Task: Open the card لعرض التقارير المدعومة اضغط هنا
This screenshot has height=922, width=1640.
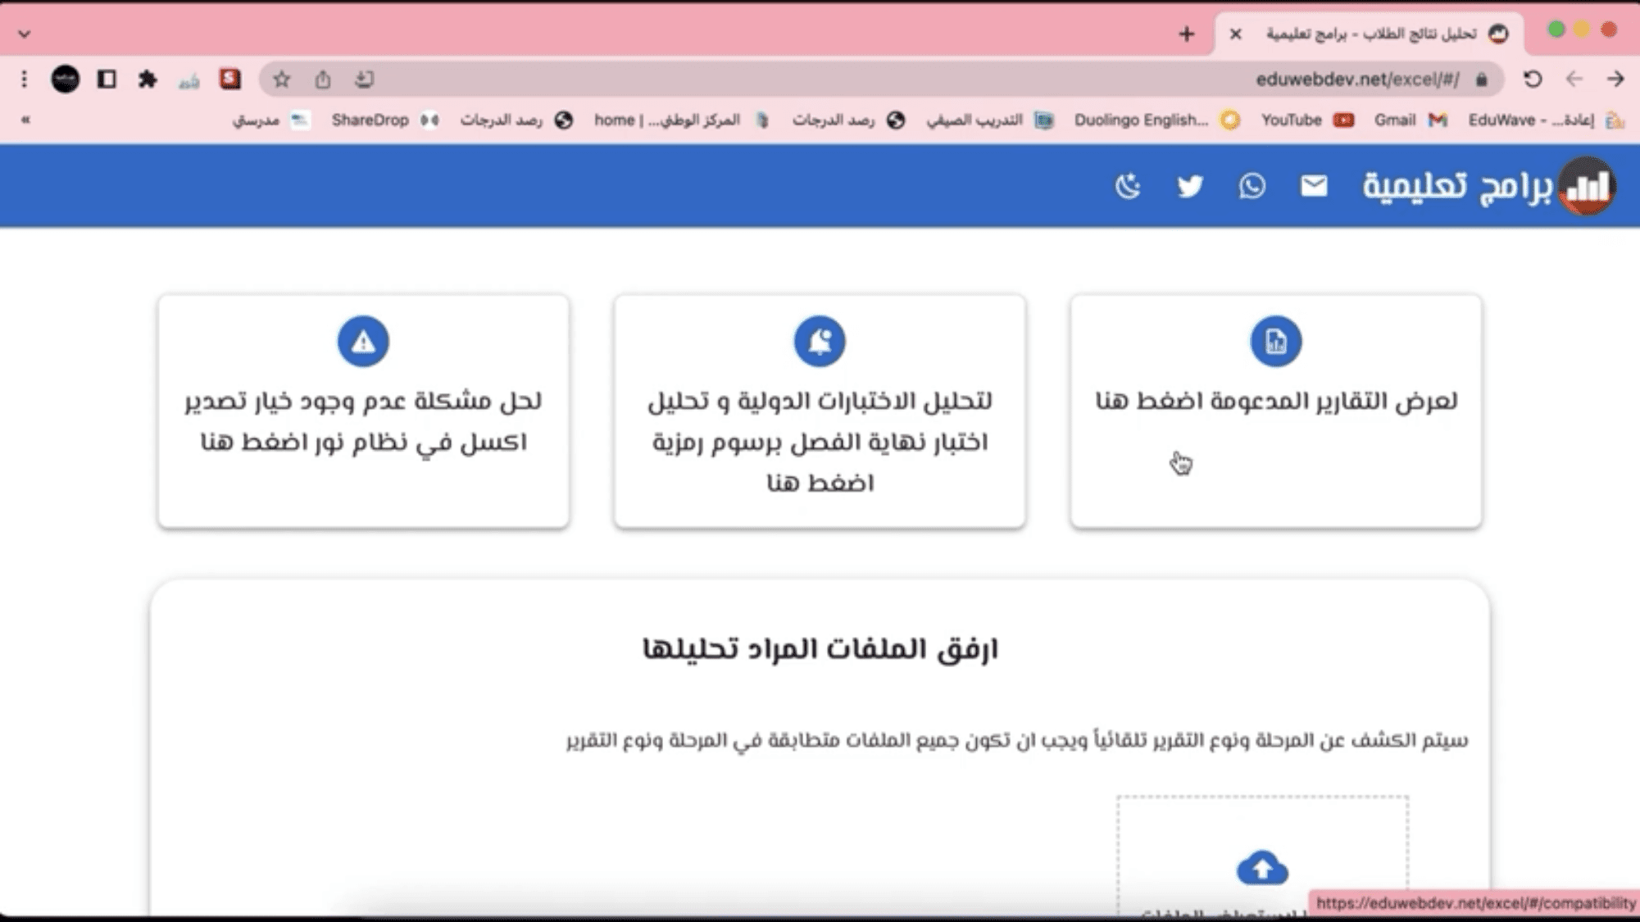Action: (x=1275, y=411)
